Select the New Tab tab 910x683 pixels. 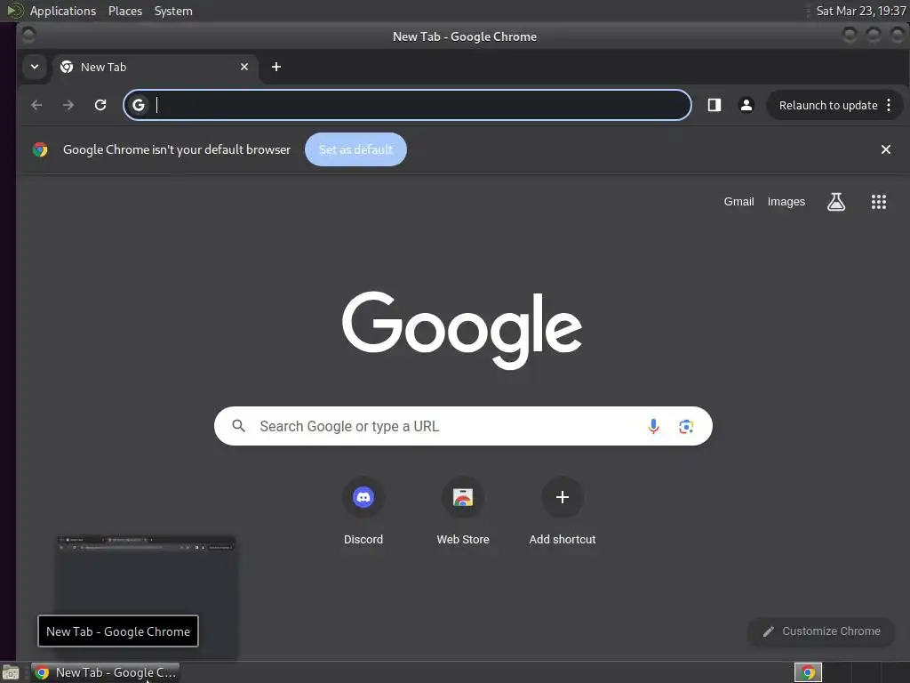(155, 67)
